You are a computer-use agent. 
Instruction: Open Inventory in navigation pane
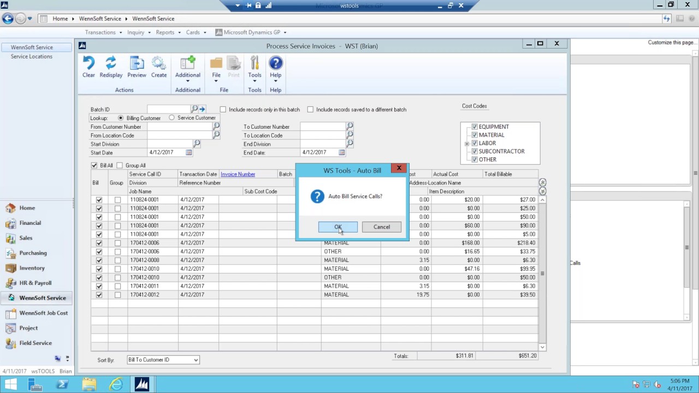32,268
